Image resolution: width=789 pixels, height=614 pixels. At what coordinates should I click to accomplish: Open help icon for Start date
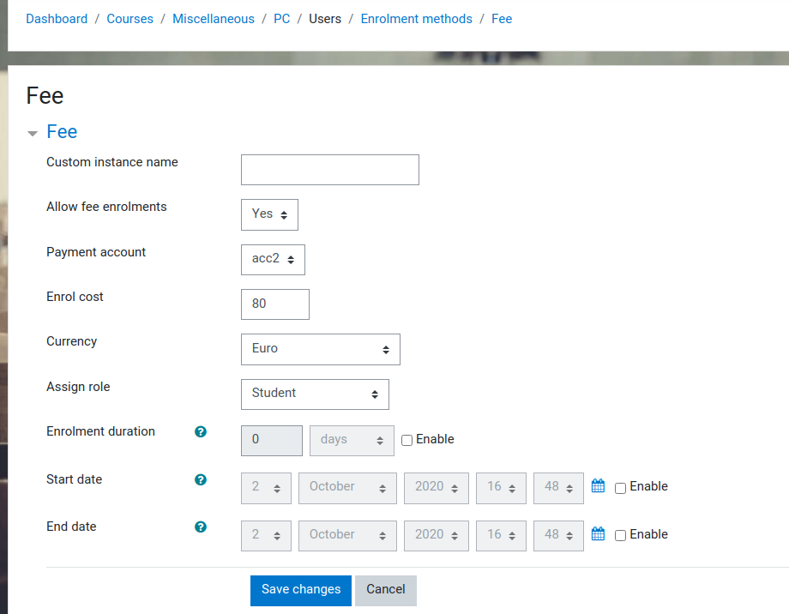point(201,479)
